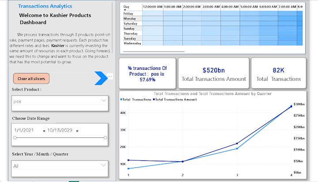
Task: Click the left handle of date slider
Action: point(15,137)
